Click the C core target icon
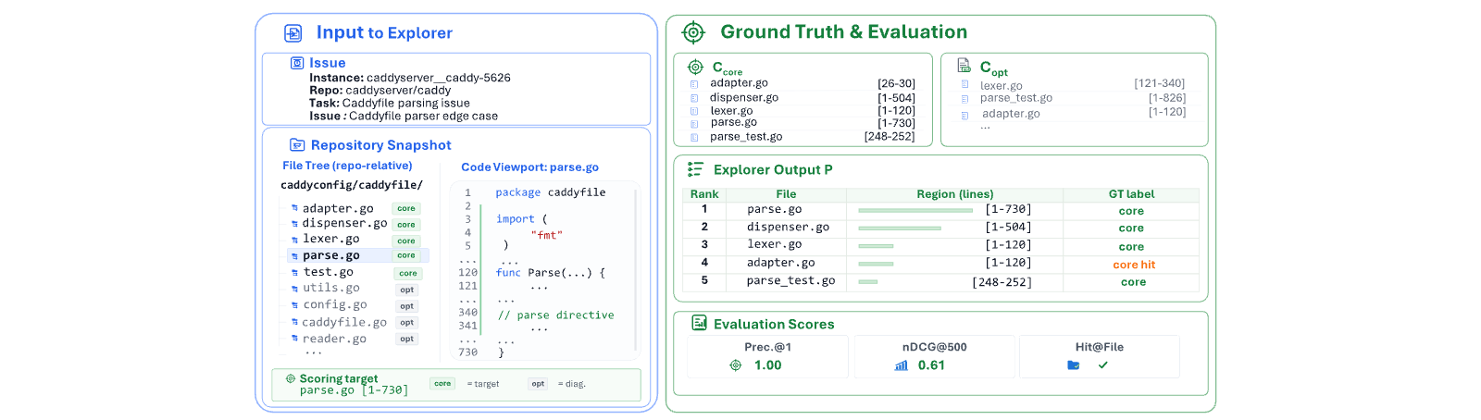Screen dimensions: 1481x420 pyautogui.click(x=695, y=67)
